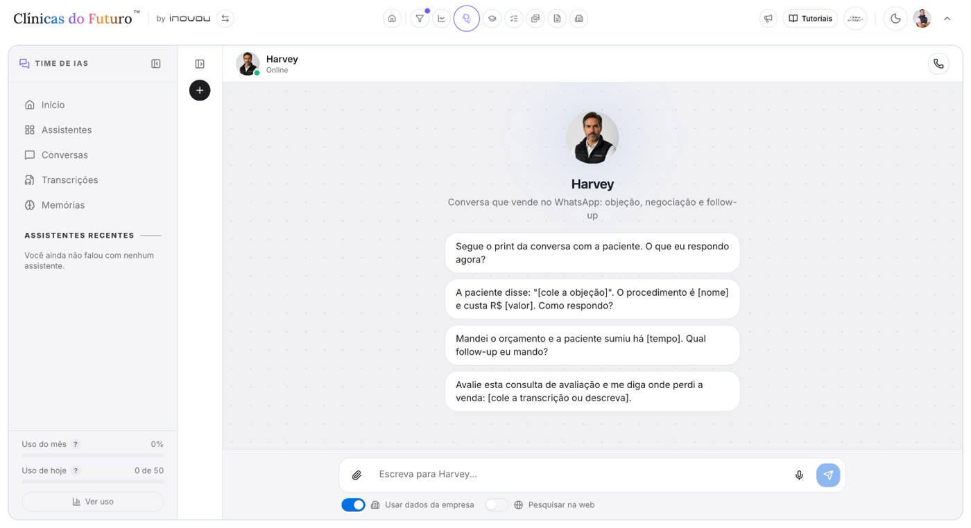Switch to dark mode with moon icon
The height and width of the screenshot is (528, 971).
[x=895, y=19]
